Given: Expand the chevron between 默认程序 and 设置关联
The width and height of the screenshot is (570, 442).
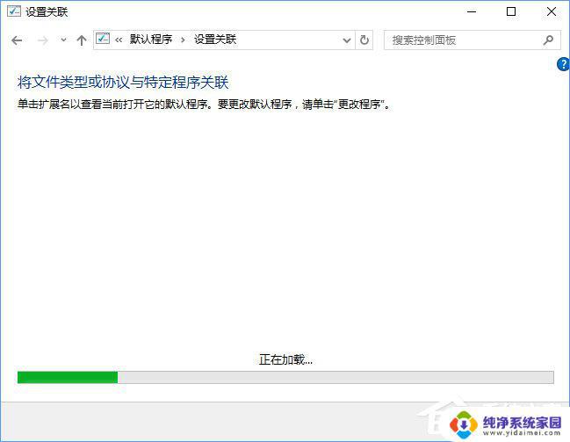Looking at the screenshot, I should (183, 40).
